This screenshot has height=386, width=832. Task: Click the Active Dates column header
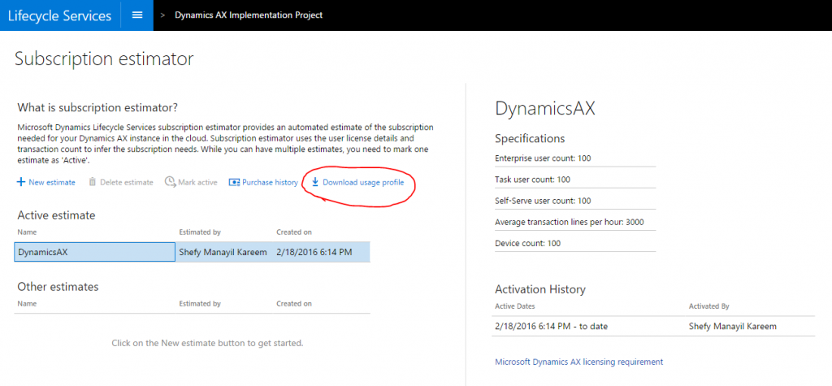[514, 306]
